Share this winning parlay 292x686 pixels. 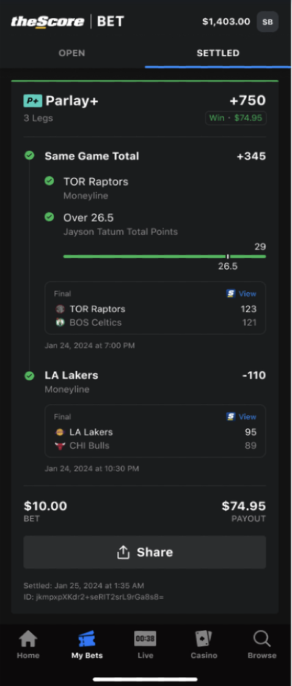click(x=145, y=552)
